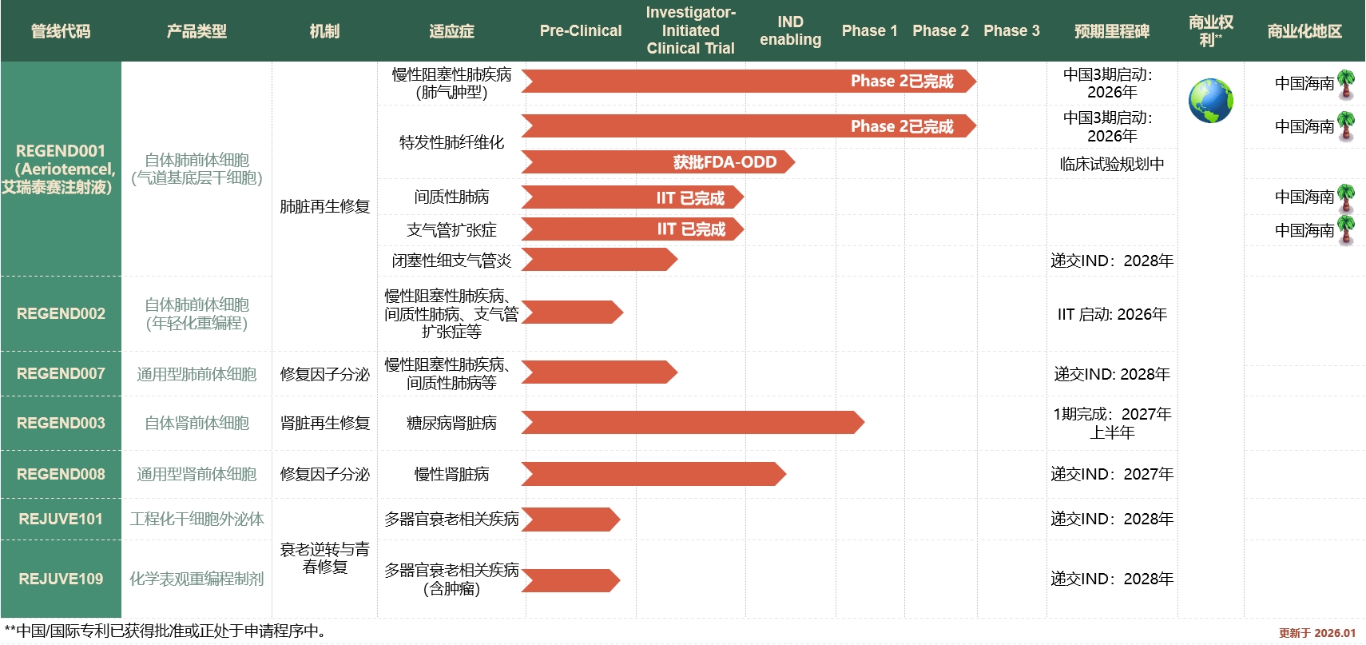Click the 慢性肾脏病 indication label

click(451, 474)
